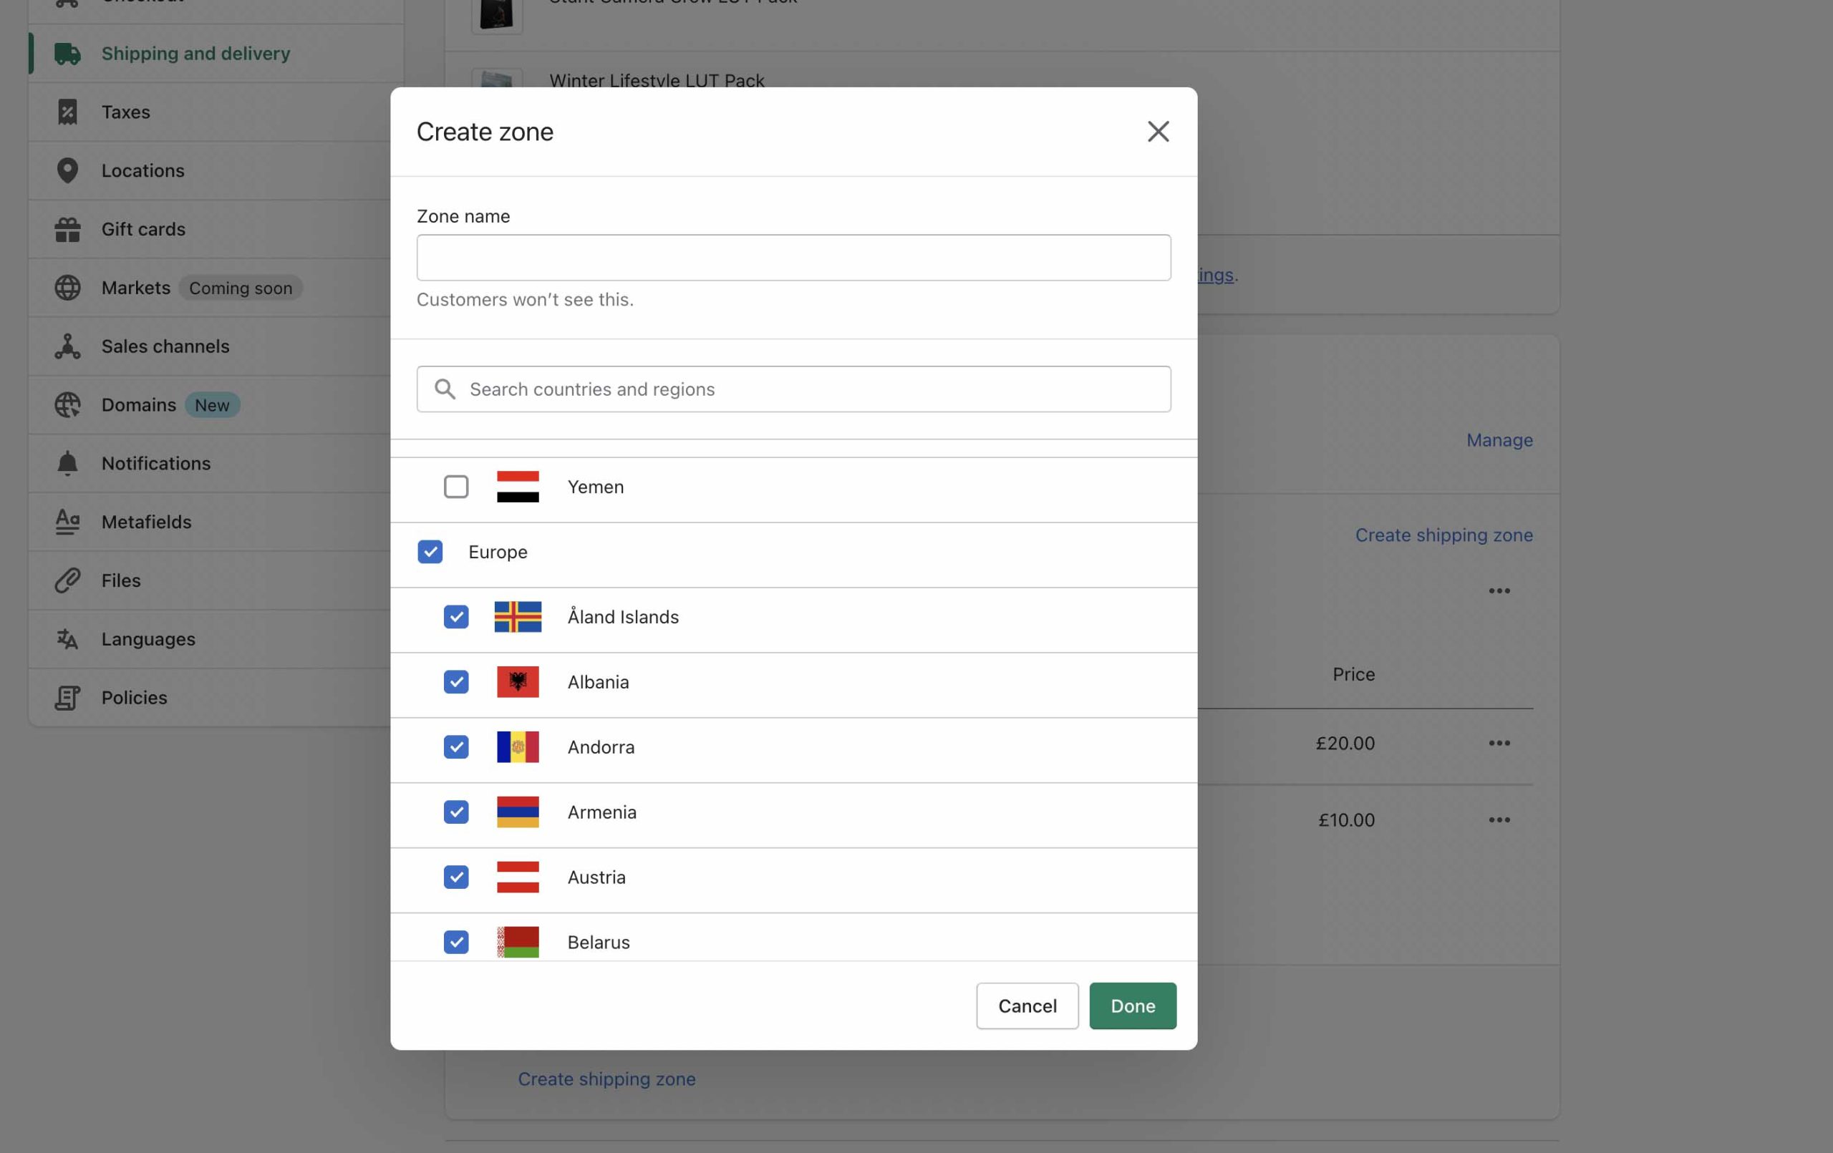Click the search magnifier icon in countries field

pos(445,389)
